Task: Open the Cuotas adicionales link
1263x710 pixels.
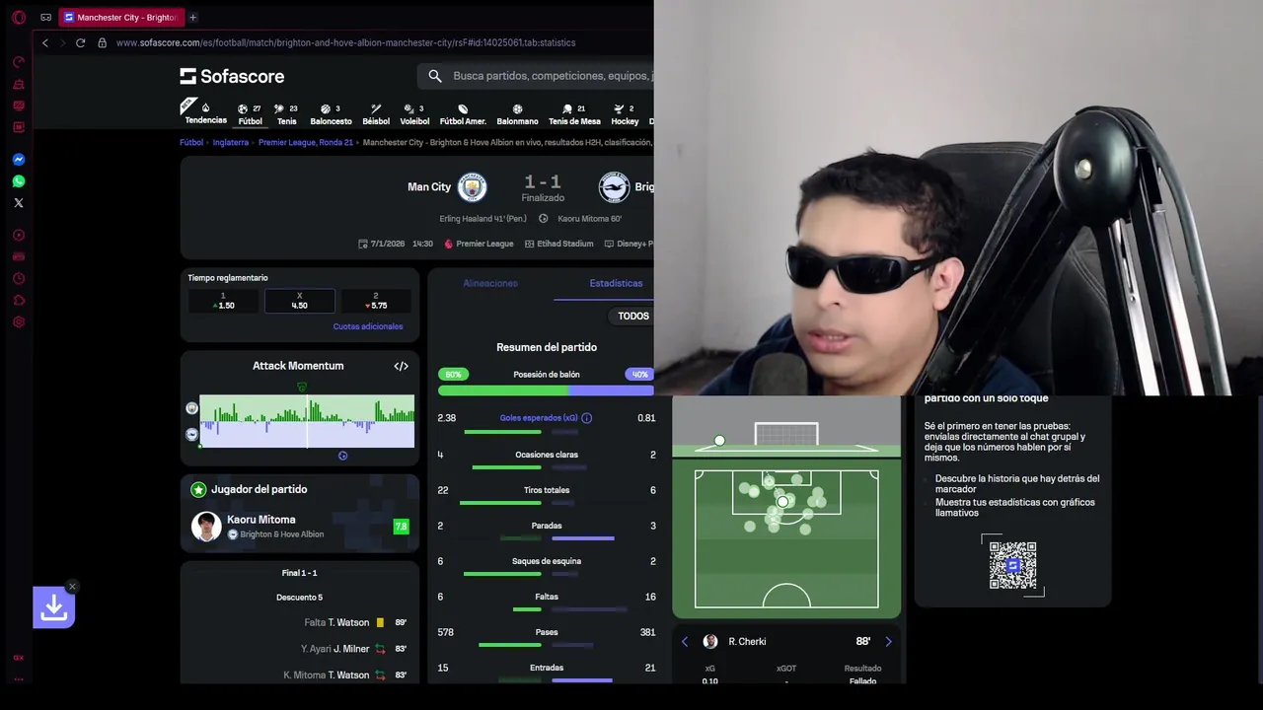Action: [x=368, y=326]
